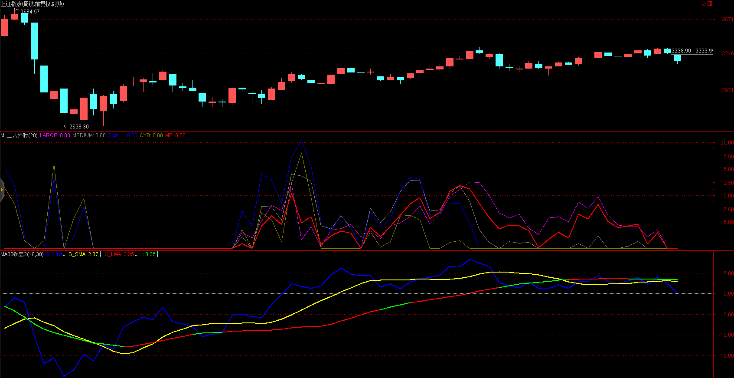734x378 pixels.
Task: Click the 3246 price axis label
Action: pos(727,53)
